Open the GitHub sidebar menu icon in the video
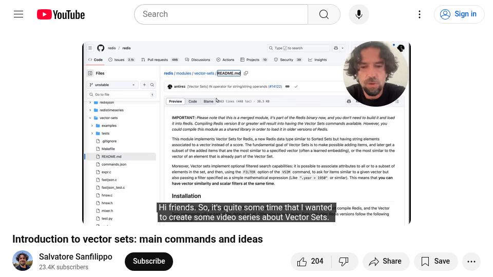The image size is (493, 277). coord(90,48)
